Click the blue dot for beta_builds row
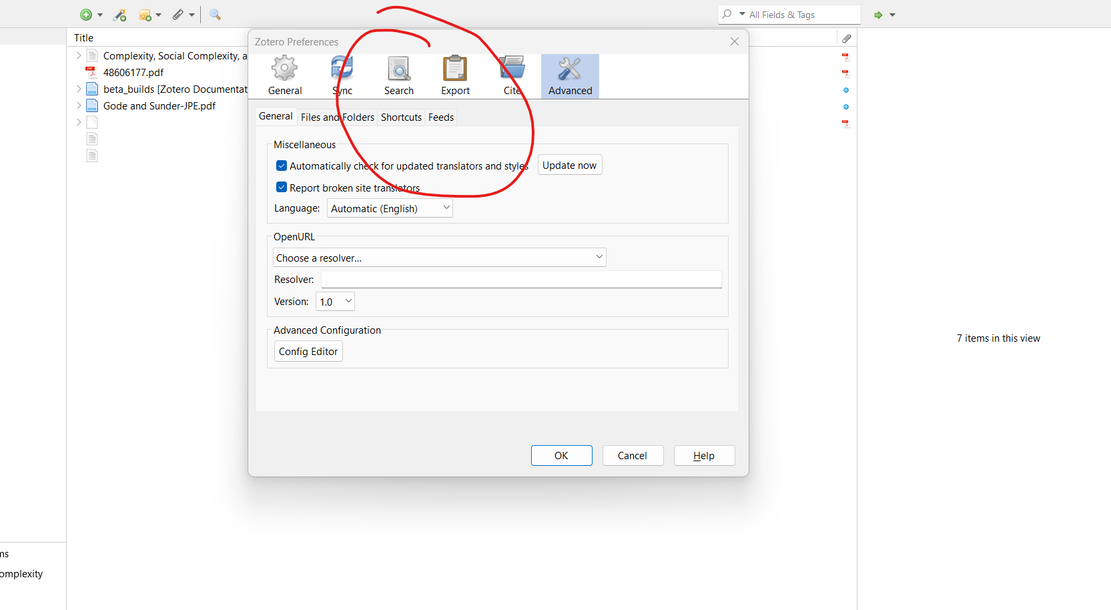Viewport: 1111px width, 610px height. point(846,90)
